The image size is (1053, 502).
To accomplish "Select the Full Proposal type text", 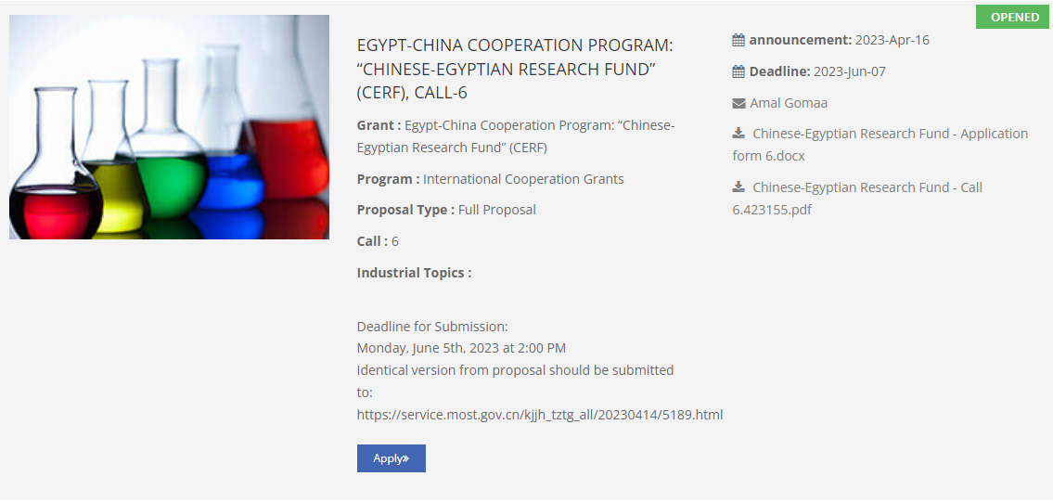I will pos(496,210).
